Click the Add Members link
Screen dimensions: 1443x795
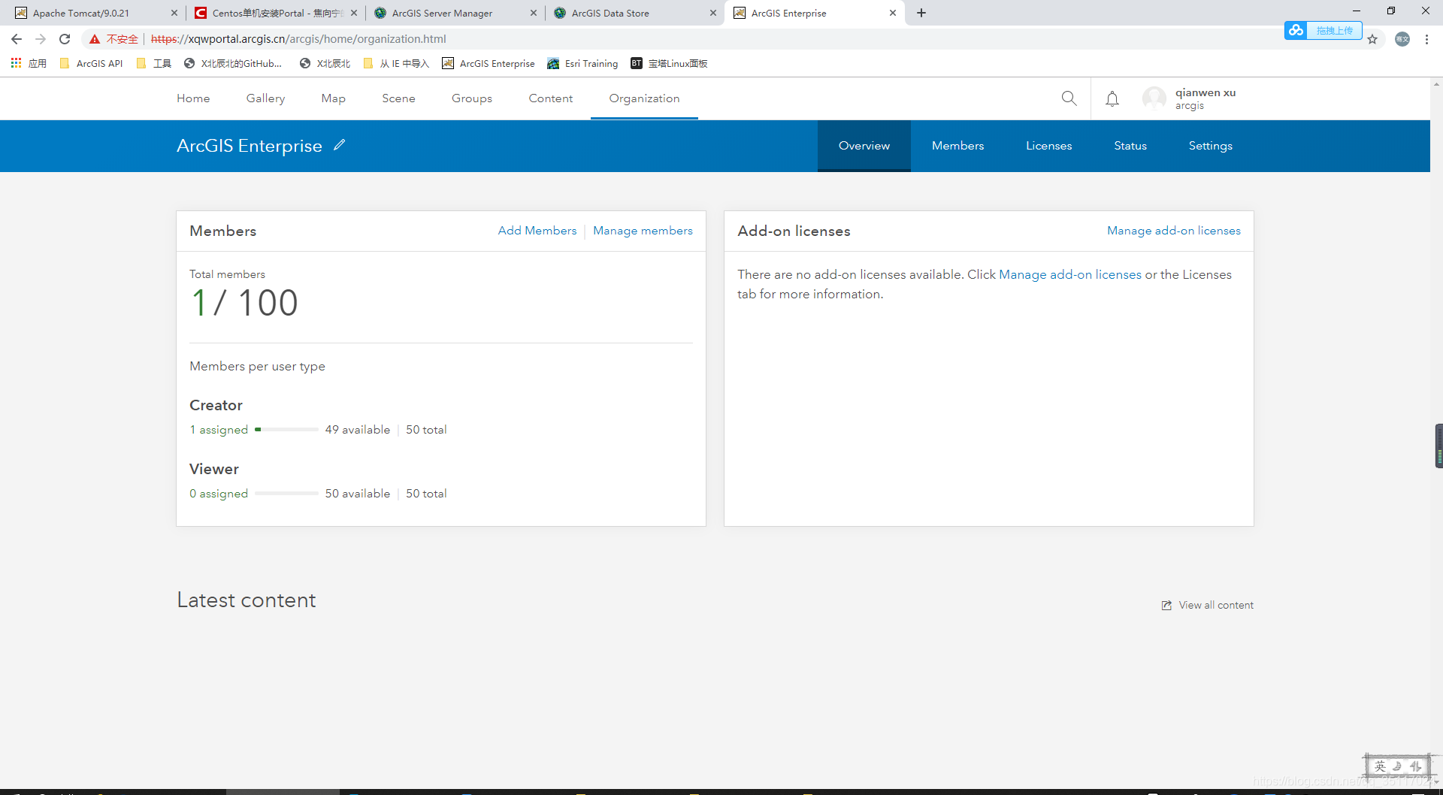[537, 231]
